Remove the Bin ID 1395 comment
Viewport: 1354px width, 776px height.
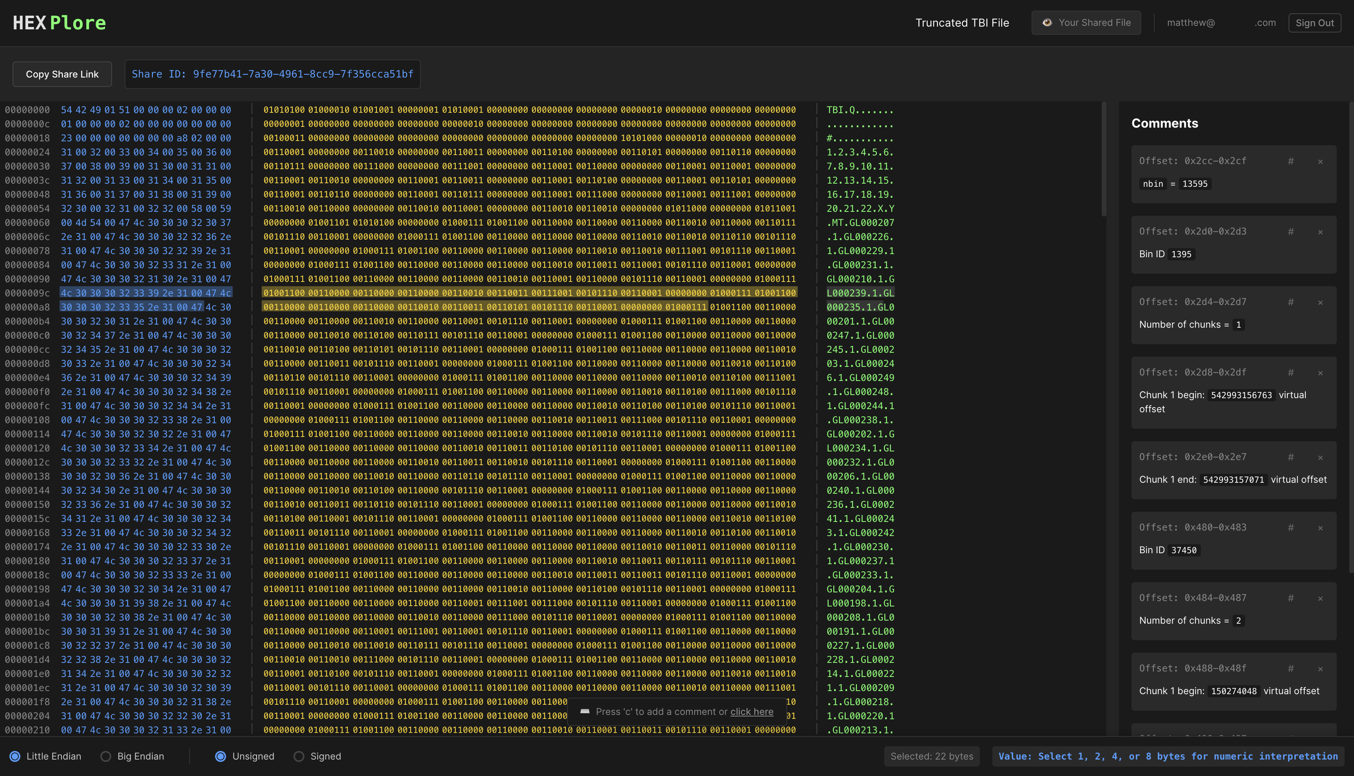1320,232
